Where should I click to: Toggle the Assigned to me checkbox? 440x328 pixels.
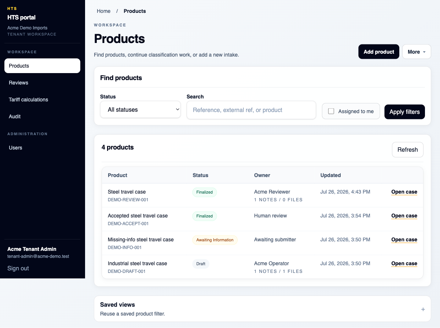click(x=331, y=111)
